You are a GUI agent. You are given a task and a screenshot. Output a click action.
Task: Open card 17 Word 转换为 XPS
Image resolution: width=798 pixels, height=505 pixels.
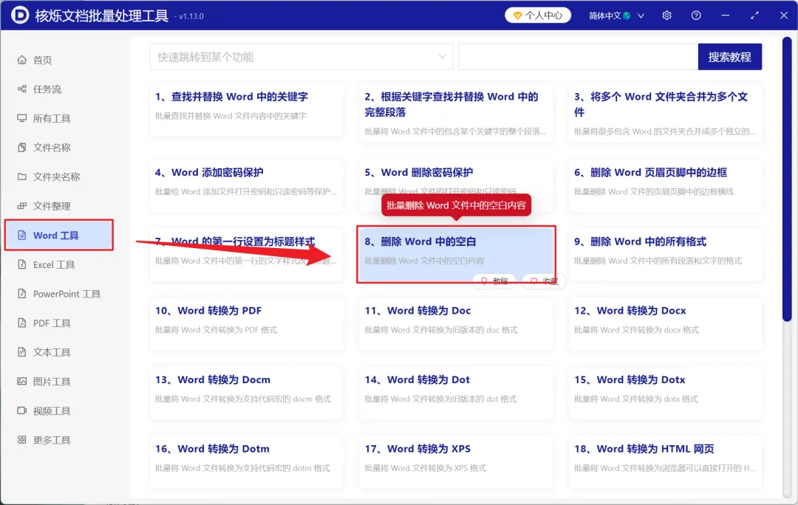coord(456,461)
